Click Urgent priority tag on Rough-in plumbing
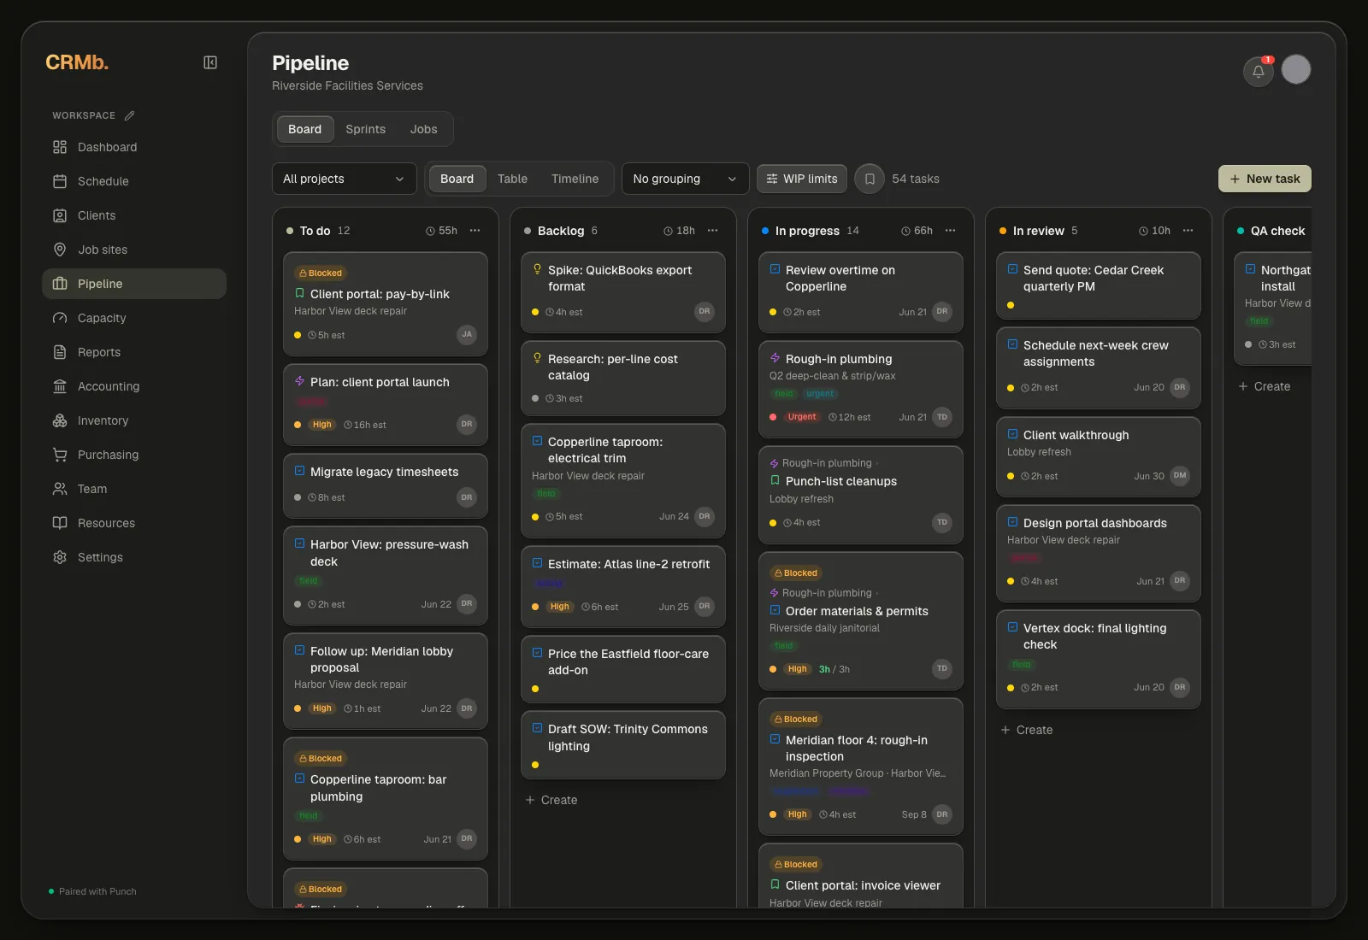The image size is (1368, 940). (x=802, y=417)
